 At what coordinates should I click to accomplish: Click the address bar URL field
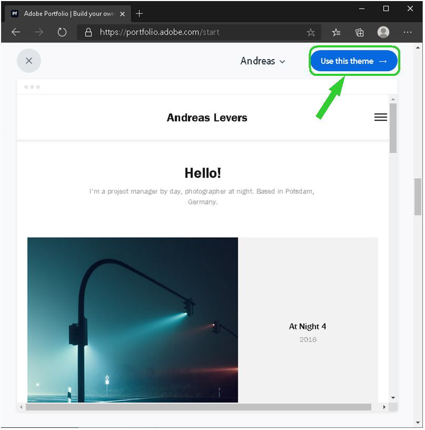click(199, 32)
